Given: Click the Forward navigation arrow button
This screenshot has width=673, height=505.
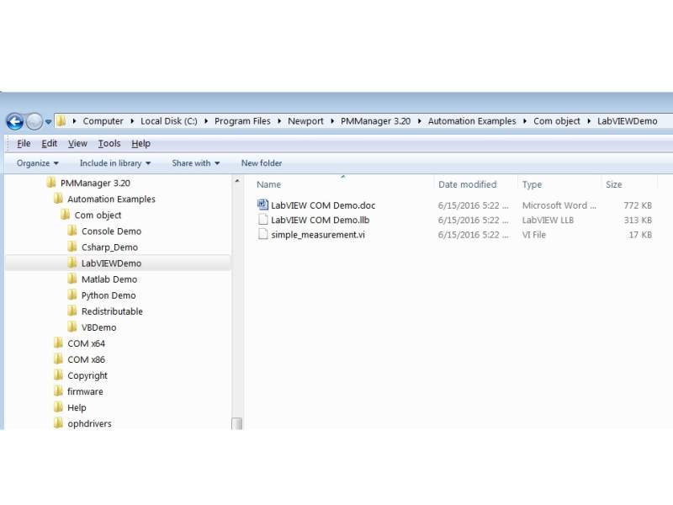Looking at the screenshot, I should pos(34,121).
